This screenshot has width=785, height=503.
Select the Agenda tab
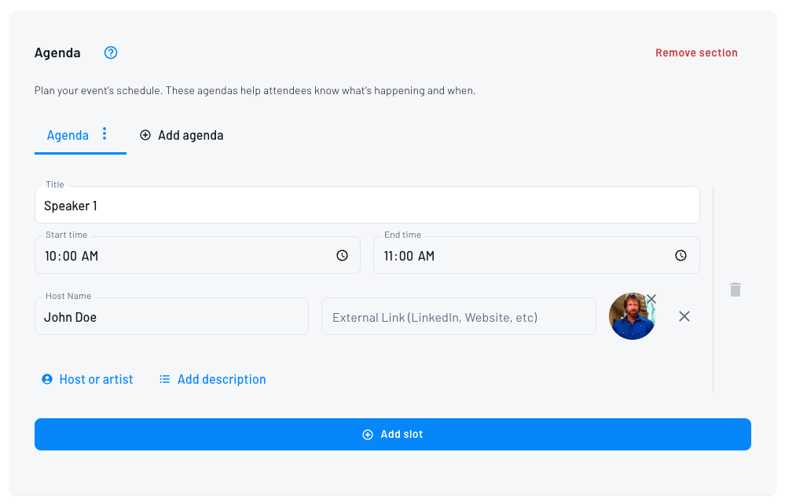68,135
